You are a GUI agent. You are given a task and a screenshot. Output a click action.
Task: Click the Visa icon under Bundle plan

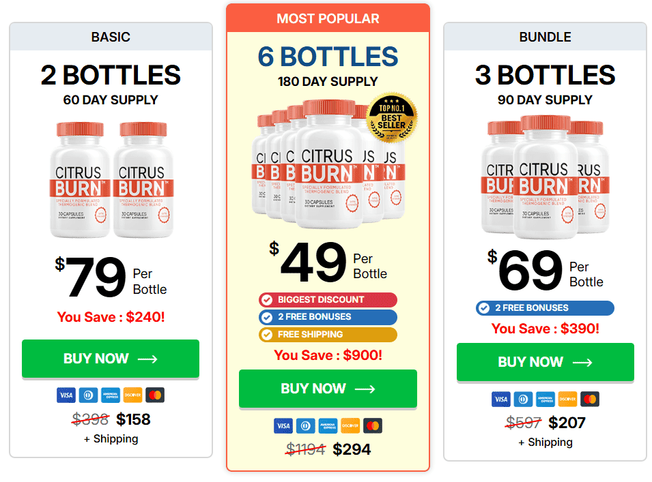(x=501, y=399)
